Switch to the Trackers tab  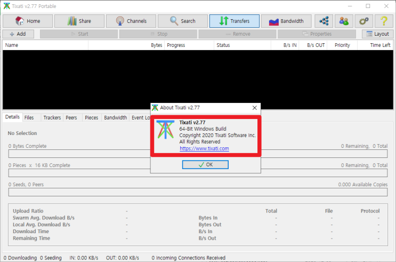click(x=52, y=117)
